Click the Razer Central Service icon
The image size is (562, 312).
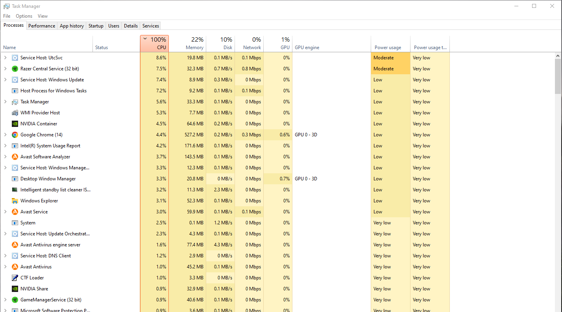[15, 69]
